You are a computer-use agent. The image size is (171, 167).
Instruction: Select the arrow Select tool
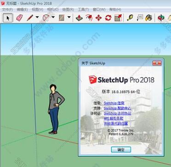tap(8, 18)
